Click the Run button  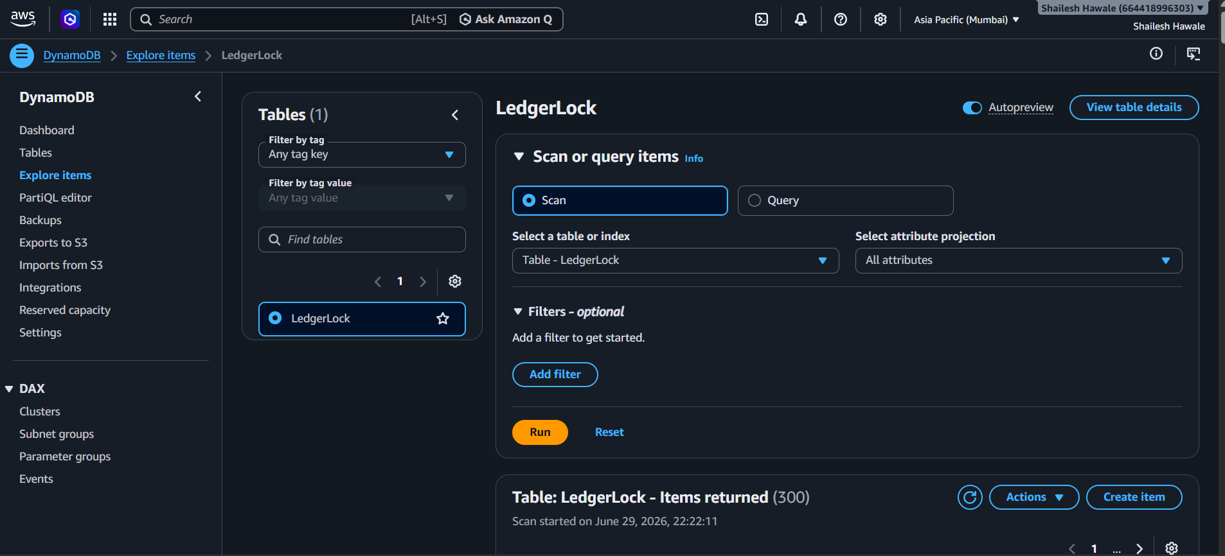click(540, 432)
